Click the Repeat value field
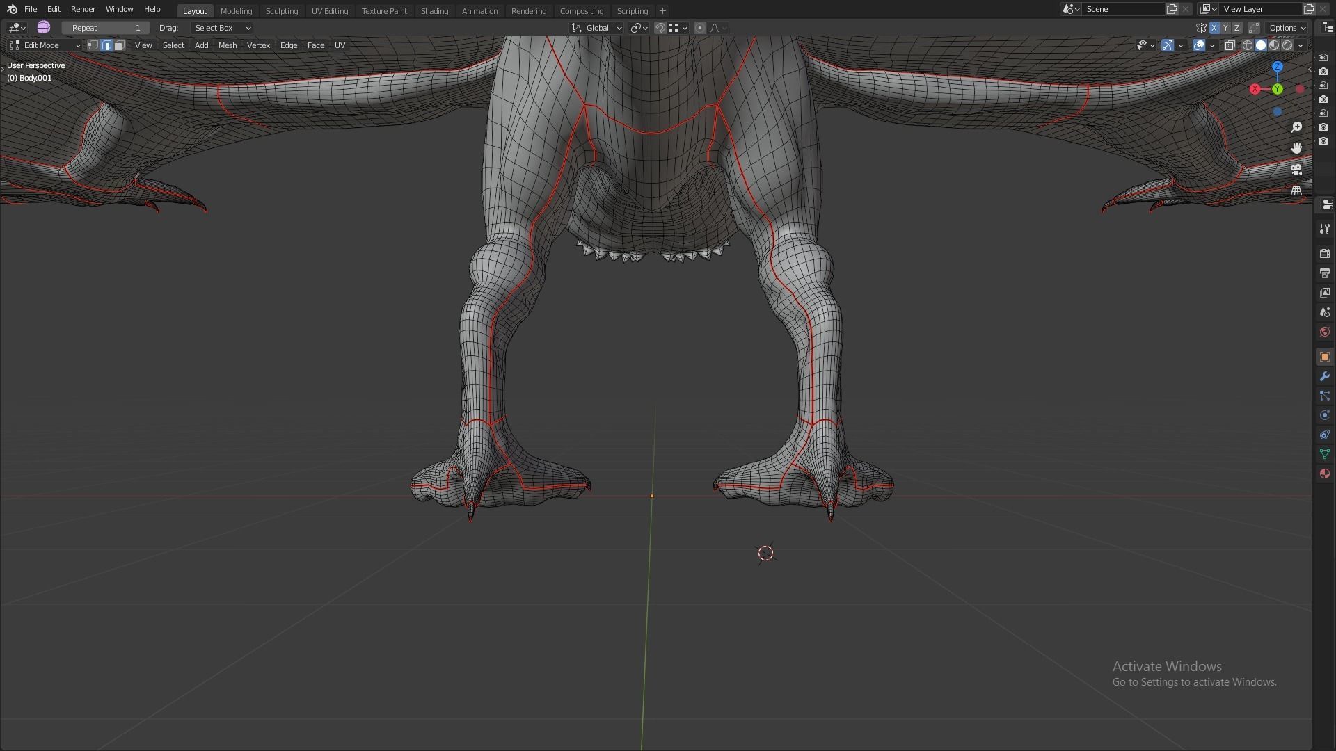This screenshot has width=1336, height=751. (106, 28)
